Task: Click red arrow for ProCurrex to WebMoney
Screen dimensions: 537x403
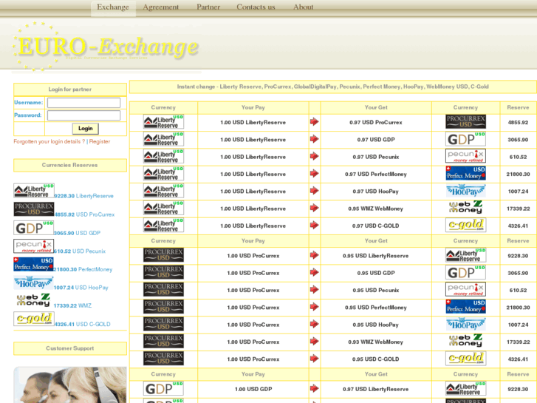Action: click(315, 342)
